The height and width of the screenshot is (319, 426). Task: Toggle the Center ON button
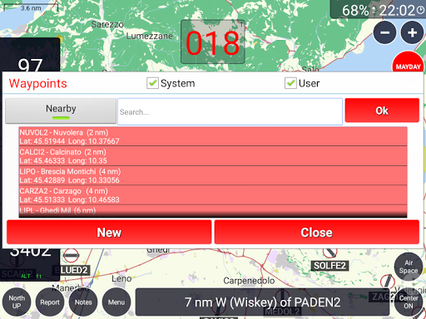[409, 302]
